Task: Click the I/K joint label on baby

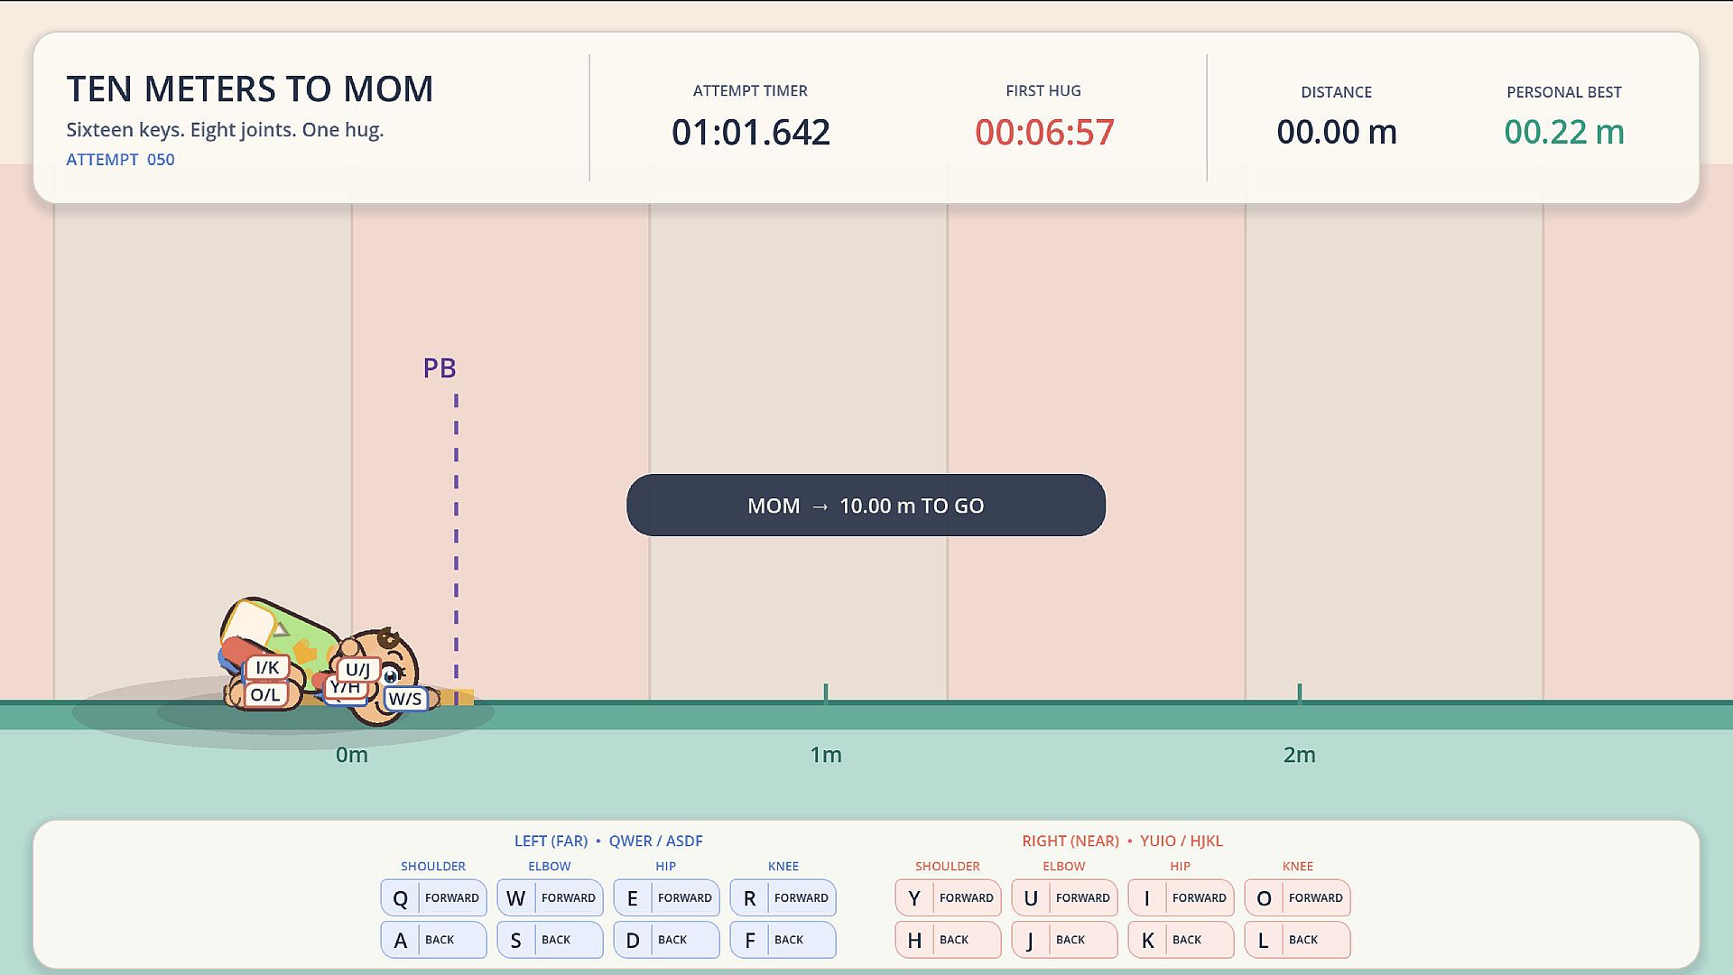Action: point(267,667)
